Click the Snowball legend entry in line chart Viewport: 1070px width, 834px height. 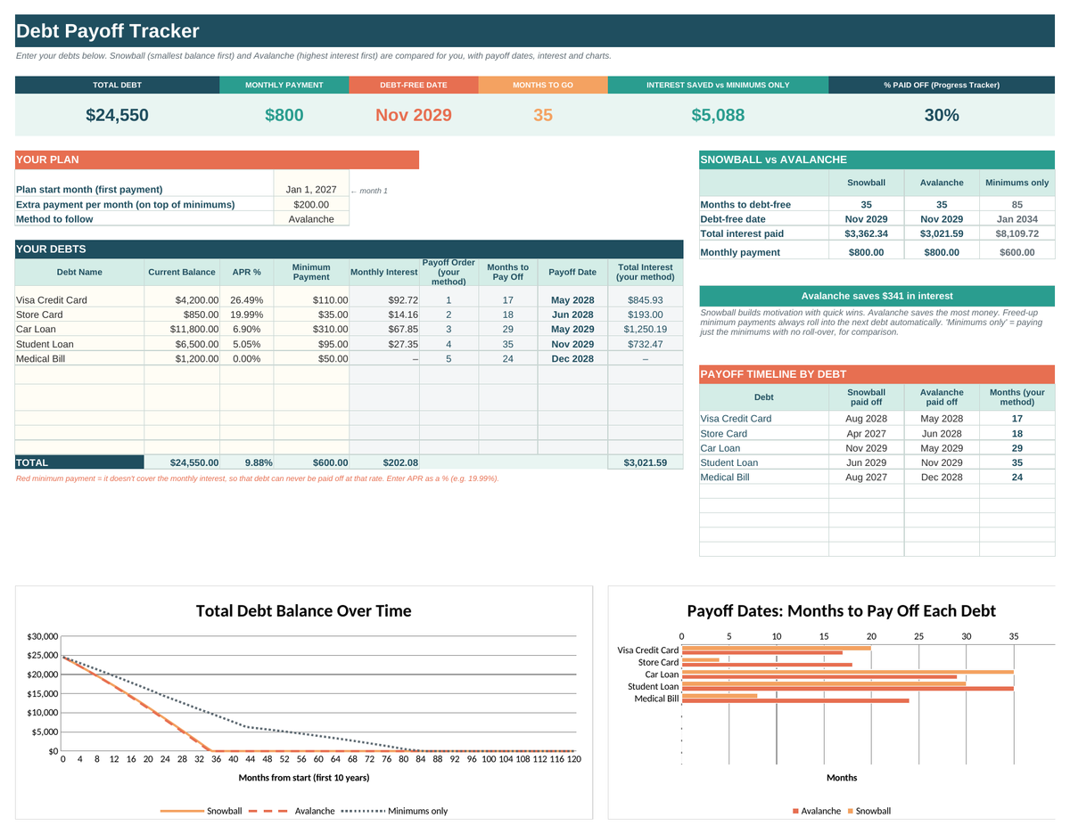(x=202, y=811)
